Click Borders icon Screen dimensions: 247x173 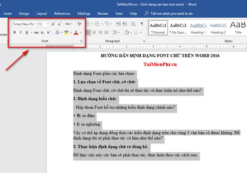click(136, 33)
